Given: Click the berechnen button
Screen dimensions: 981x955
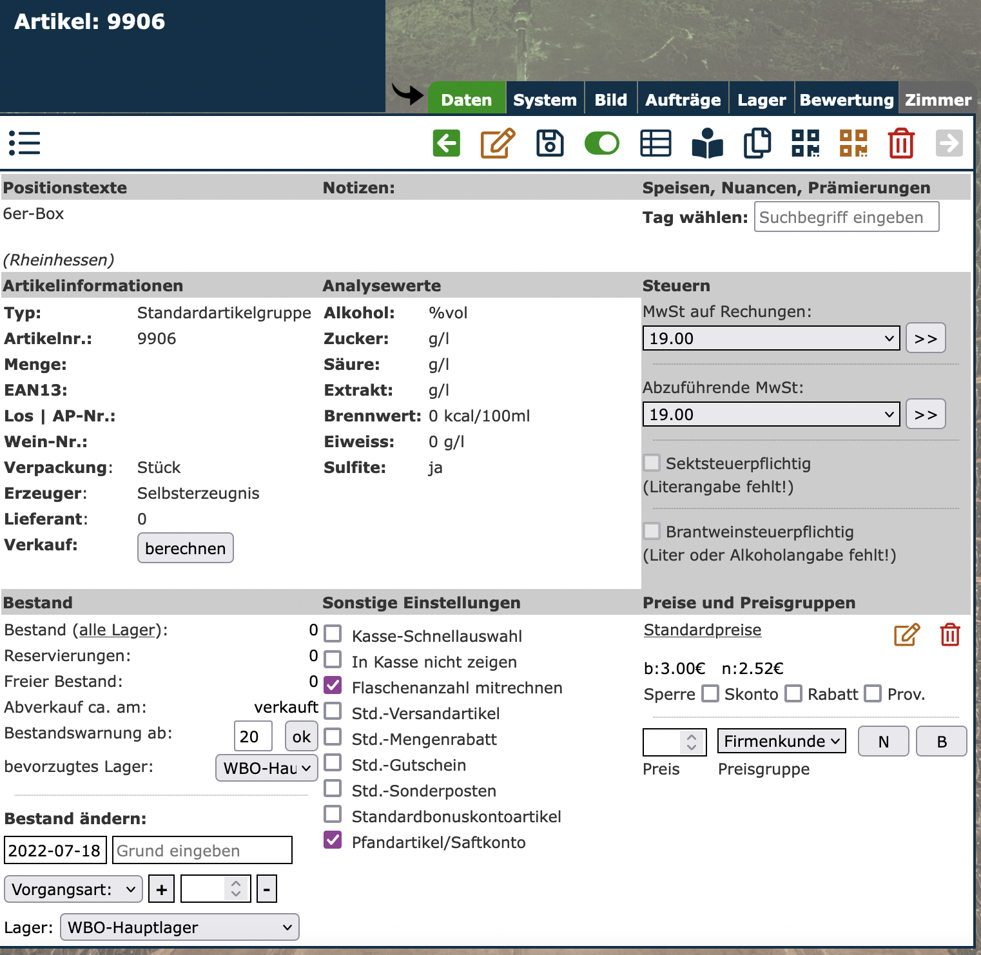Looking at the screenshot, I should (x=186, y=548).
